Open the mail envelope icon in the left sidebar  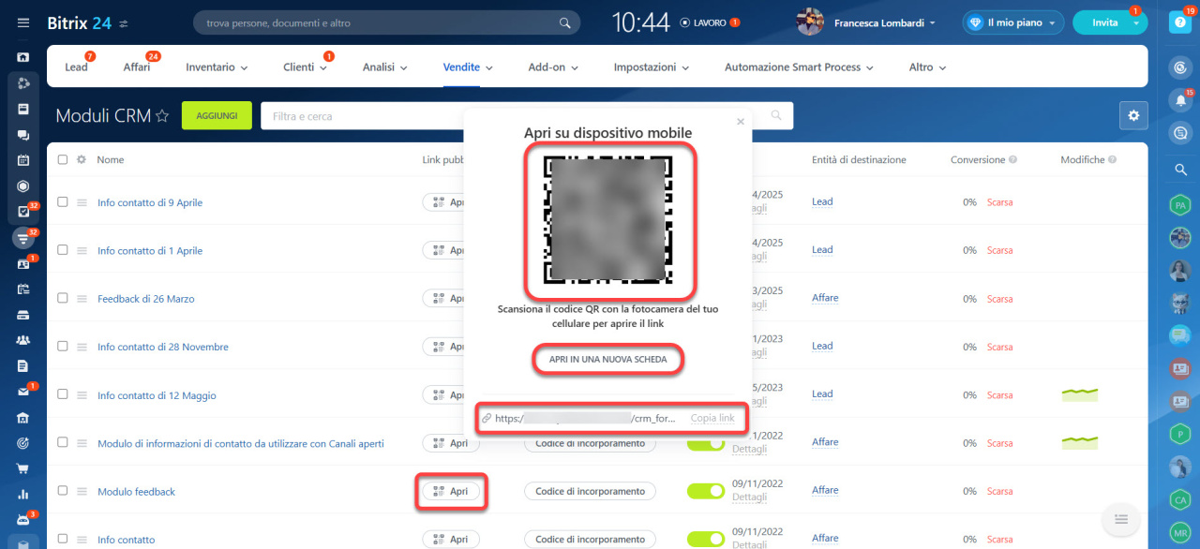tap(23, 392)
